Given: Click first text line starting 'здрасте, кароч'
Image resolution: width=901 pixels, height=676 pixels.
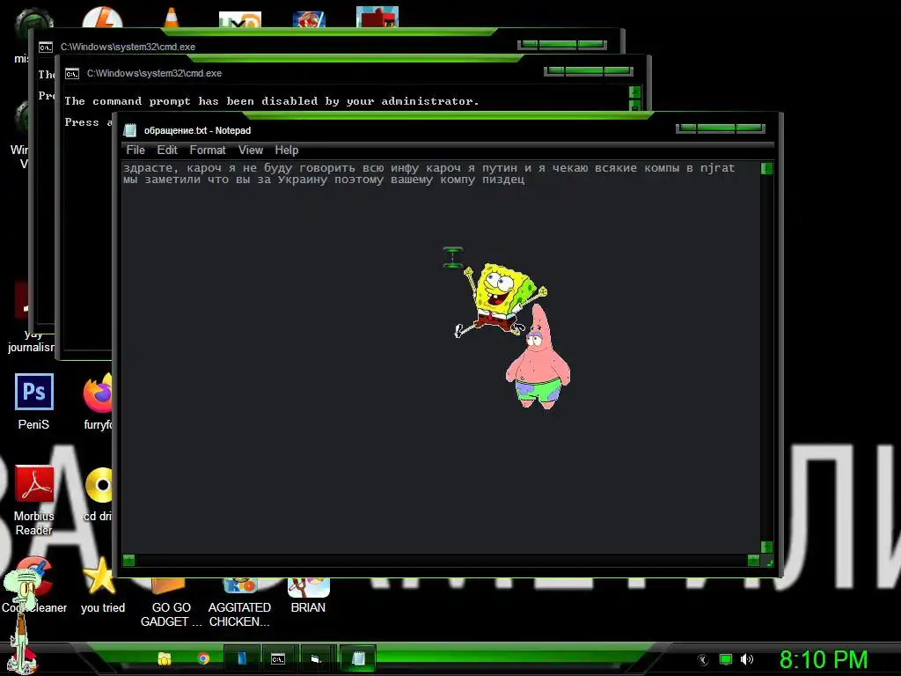Looking at the screenshot, I should (429, 168).
